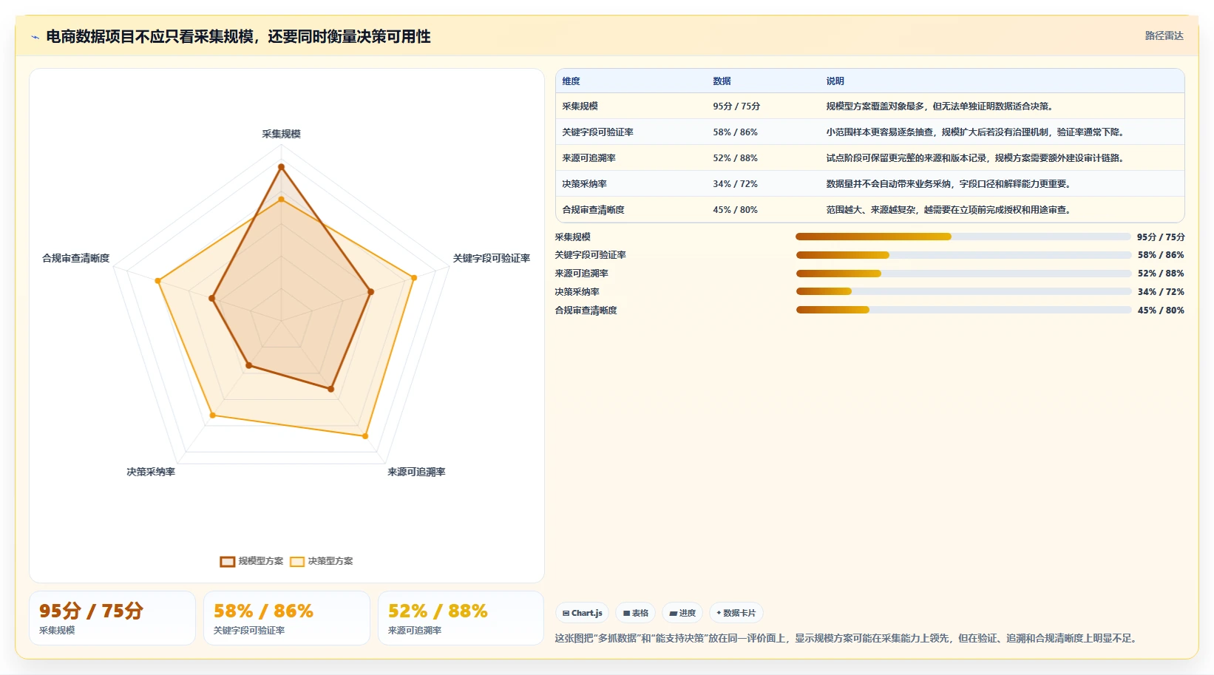Click the 34% / 72% table value
Image resolution: width=1214 pixels, height=675 pixels.
click(735, 184)
